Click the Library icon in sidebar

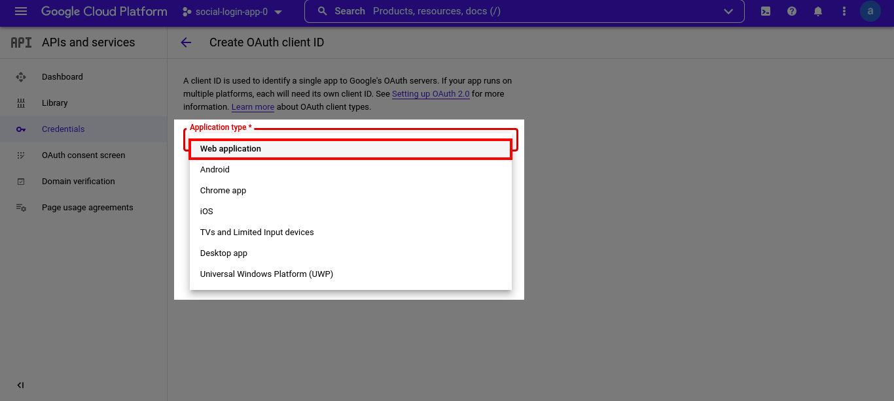coord(21,103)
